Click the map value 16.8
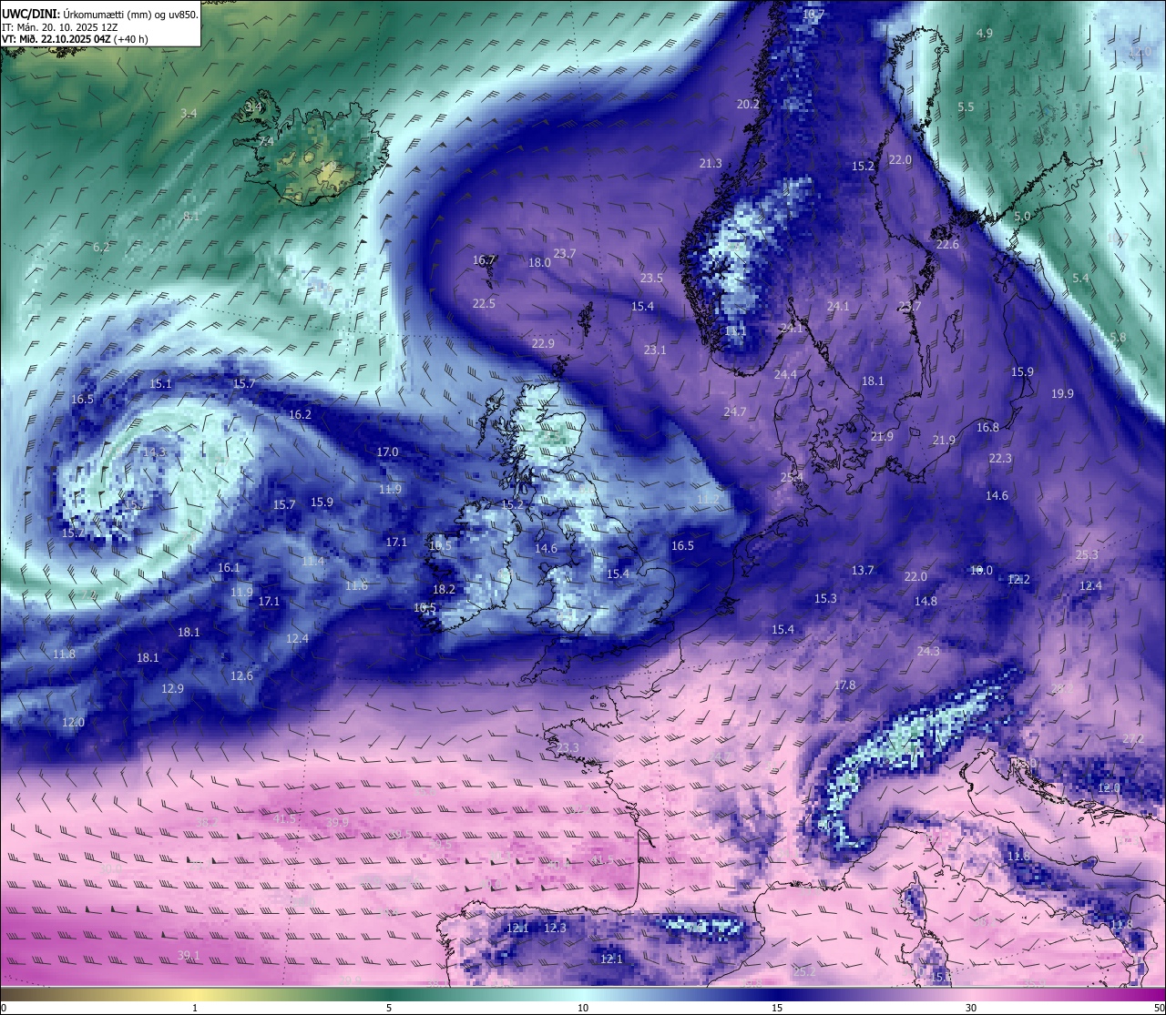The image size is (1166, 1015). (987, 427)
